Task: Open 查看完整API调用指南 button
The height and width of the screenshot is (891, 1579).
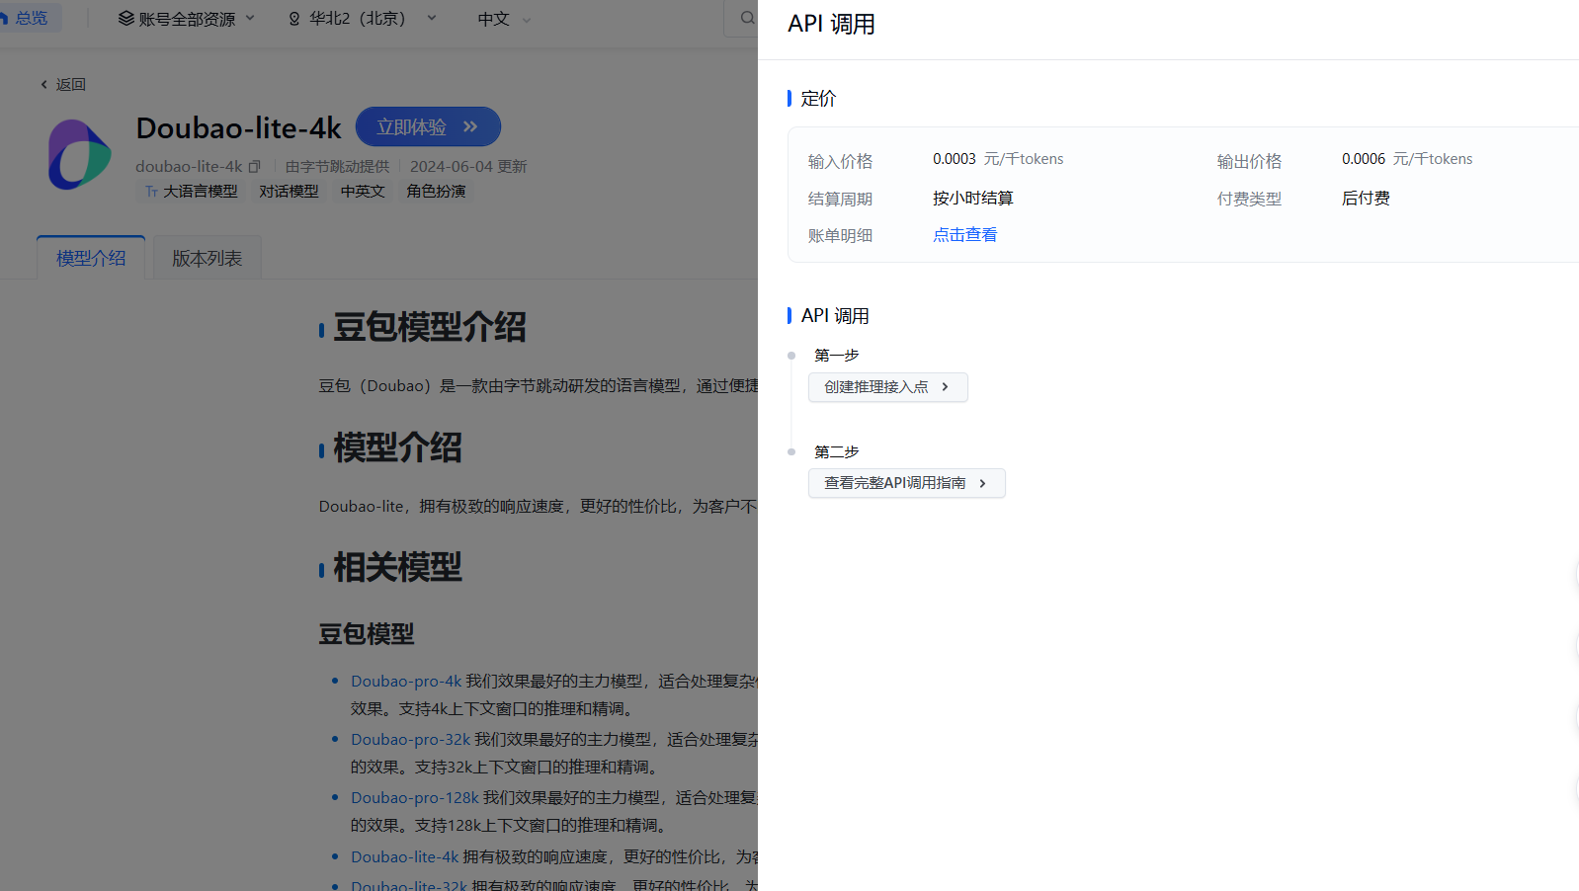Action: click(907, 483)
